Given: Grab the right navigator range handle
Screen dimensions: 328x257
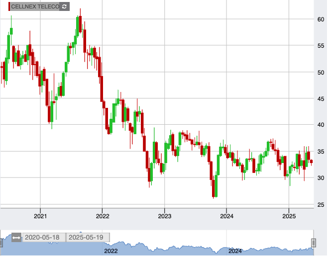Looking at the screenshot, I should pyautogui.click(x=314, y=244).
